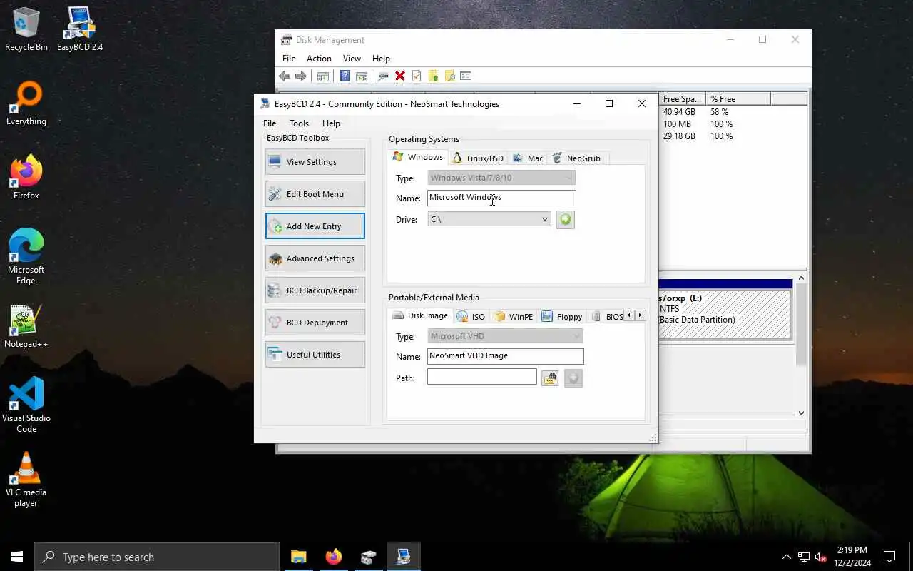Open Advanced Settings in toolbox

[315, 258]
